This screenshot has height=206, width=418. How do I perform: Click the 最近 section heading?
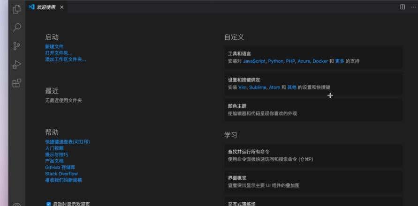tap(52, 91)
